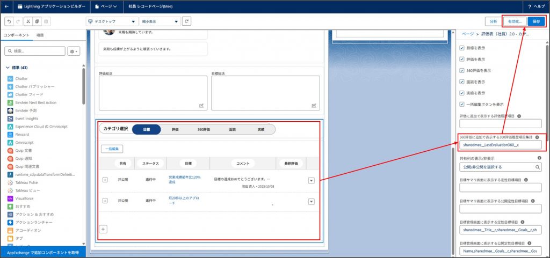
Task: Uncheck the 目標を表示 checkbox
Action: [x=462, y=48]
